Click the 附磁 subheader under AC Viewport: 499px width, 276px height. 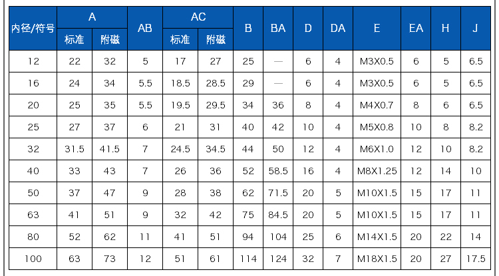(216, 40)
